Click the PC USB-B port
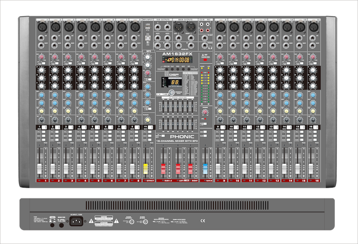 click(148, 38)
